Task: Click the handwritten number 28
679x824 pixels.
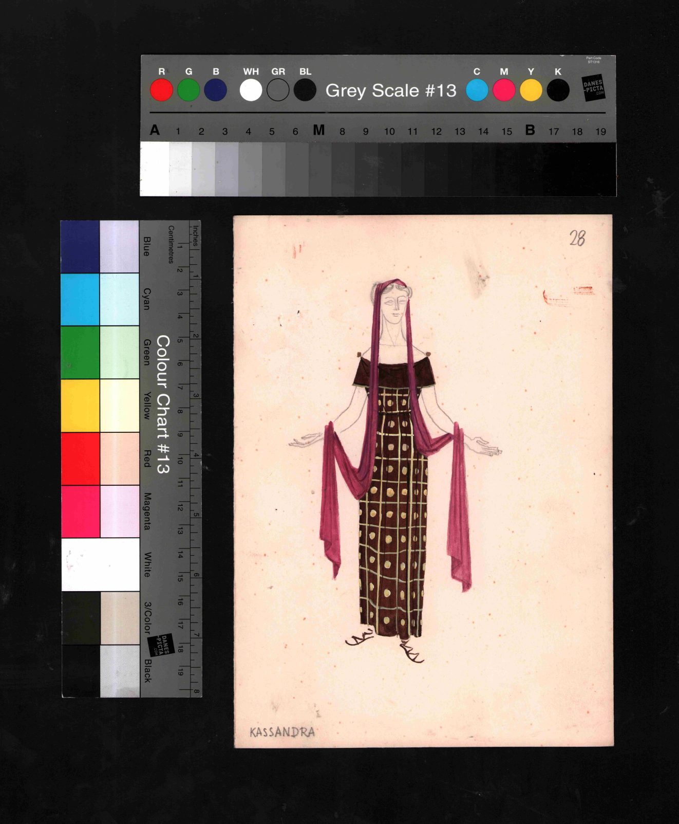Action: click(x=577, y=238)
